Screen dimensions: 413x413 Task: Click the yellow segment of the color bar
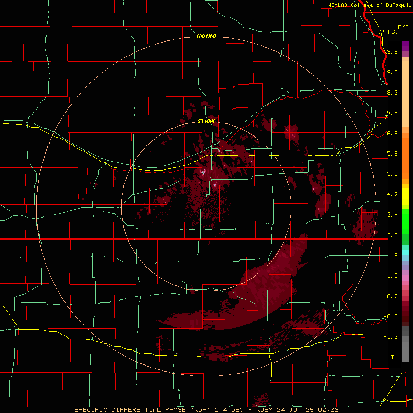405,196
